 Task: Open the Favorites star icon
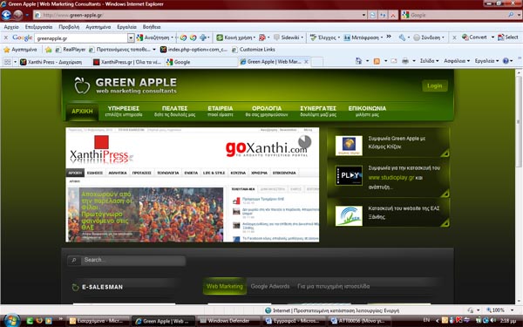click(7, 50)
